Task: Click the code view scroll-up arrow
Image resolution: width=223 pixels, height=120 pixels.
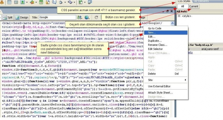Action: tap(172, 23)
